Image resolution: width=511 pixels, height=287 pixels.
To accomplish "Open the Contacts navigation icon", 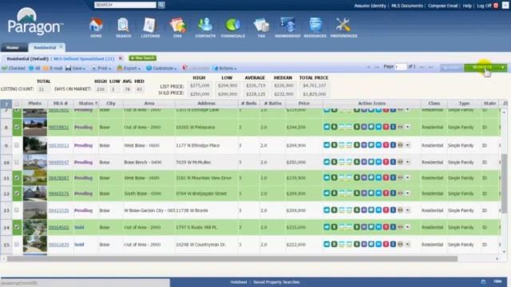I will pyautogui.click(x=205, y=28).
